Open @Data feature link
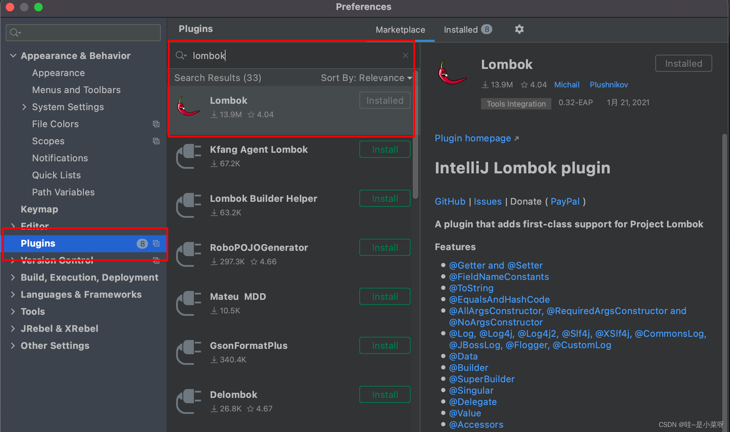 tap(463, 356)
